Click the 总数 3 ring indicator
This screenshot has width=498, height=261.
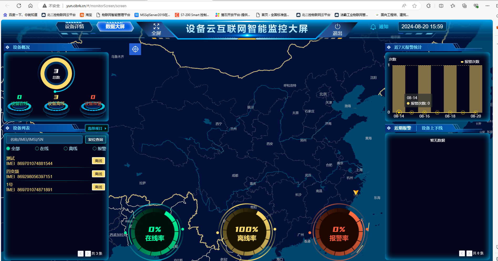pos(56,74)
